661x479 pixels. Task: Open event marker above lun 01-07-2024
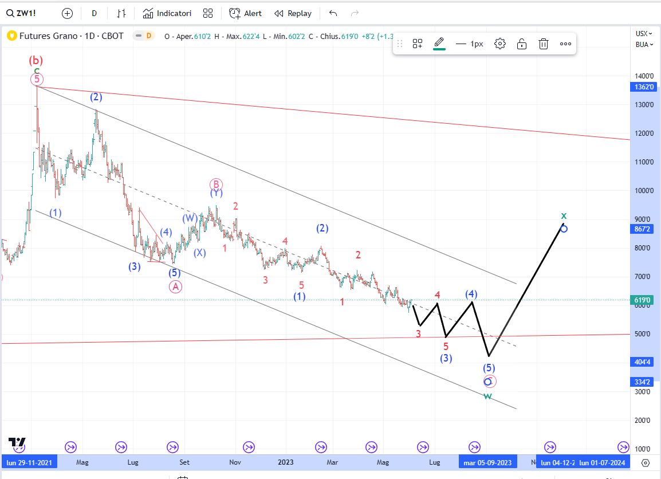pos(623,447)
